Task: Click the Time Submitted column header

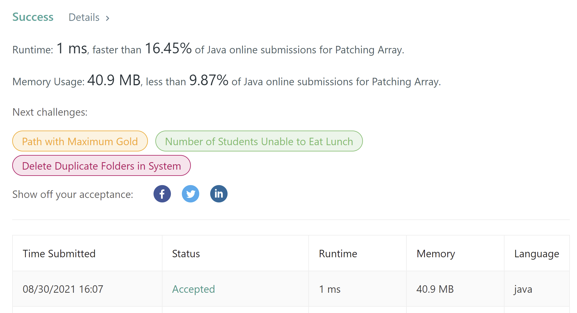Action: (x=59, y=254)
